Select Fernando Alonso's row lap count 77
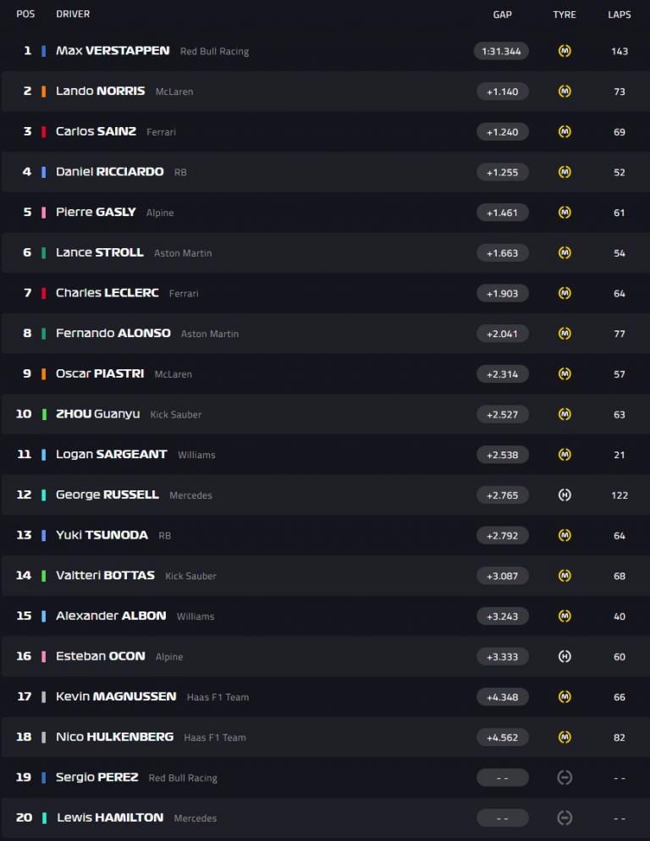This screenshot has height=841, width=650. point(620,334)
